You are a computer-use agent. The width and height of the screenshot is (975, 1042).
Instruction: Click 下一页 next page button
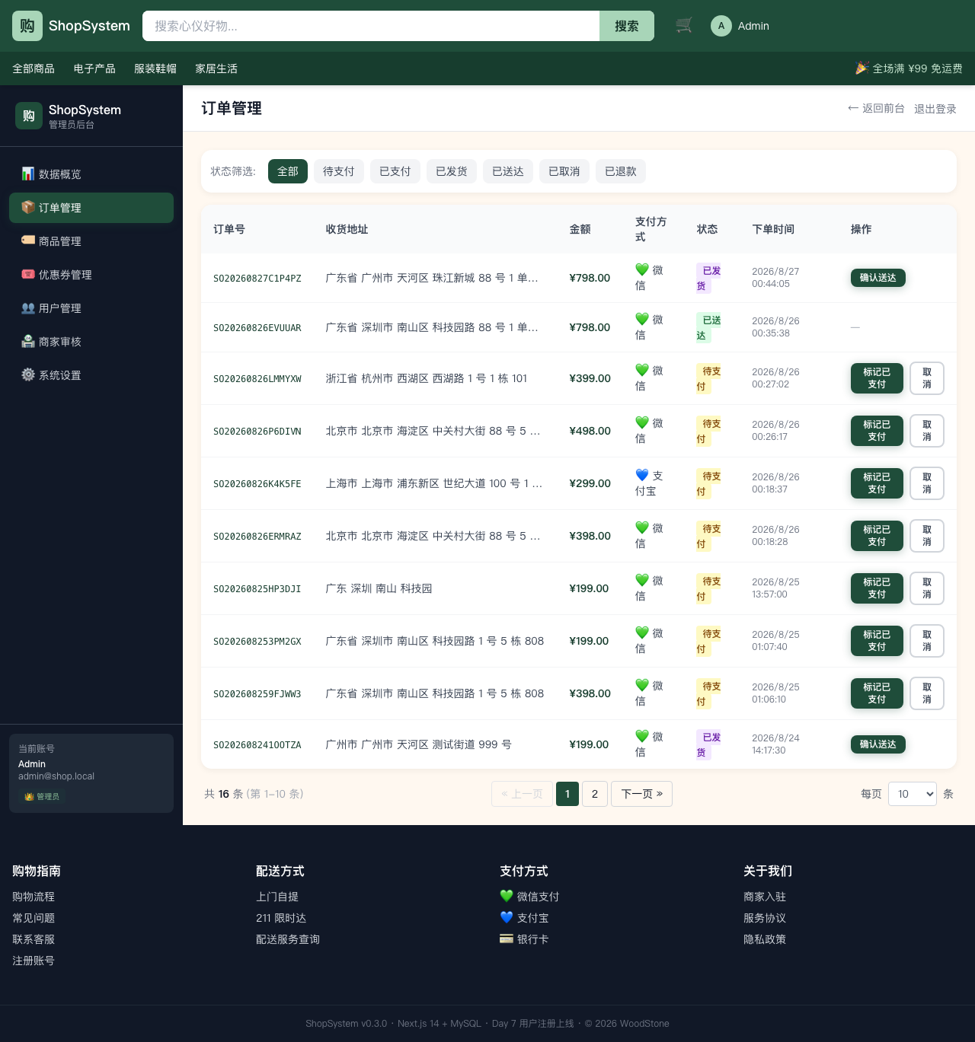coord(641,794)
